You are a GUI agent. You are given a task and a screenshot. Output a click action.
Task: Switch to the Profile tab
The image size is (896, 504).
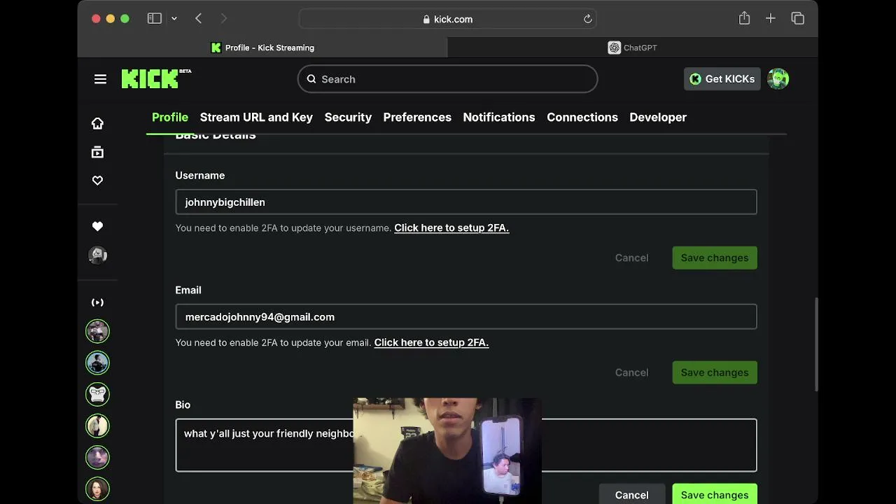[x=170, y=117]
